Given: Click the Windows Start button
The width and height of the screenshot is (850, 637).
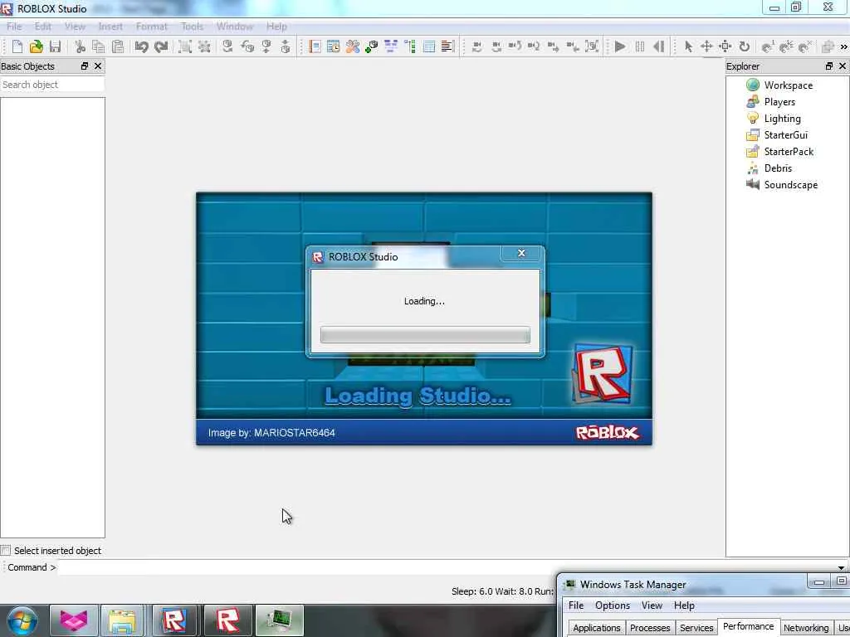Looking at the screenshot, I should [x=22, y=620].
